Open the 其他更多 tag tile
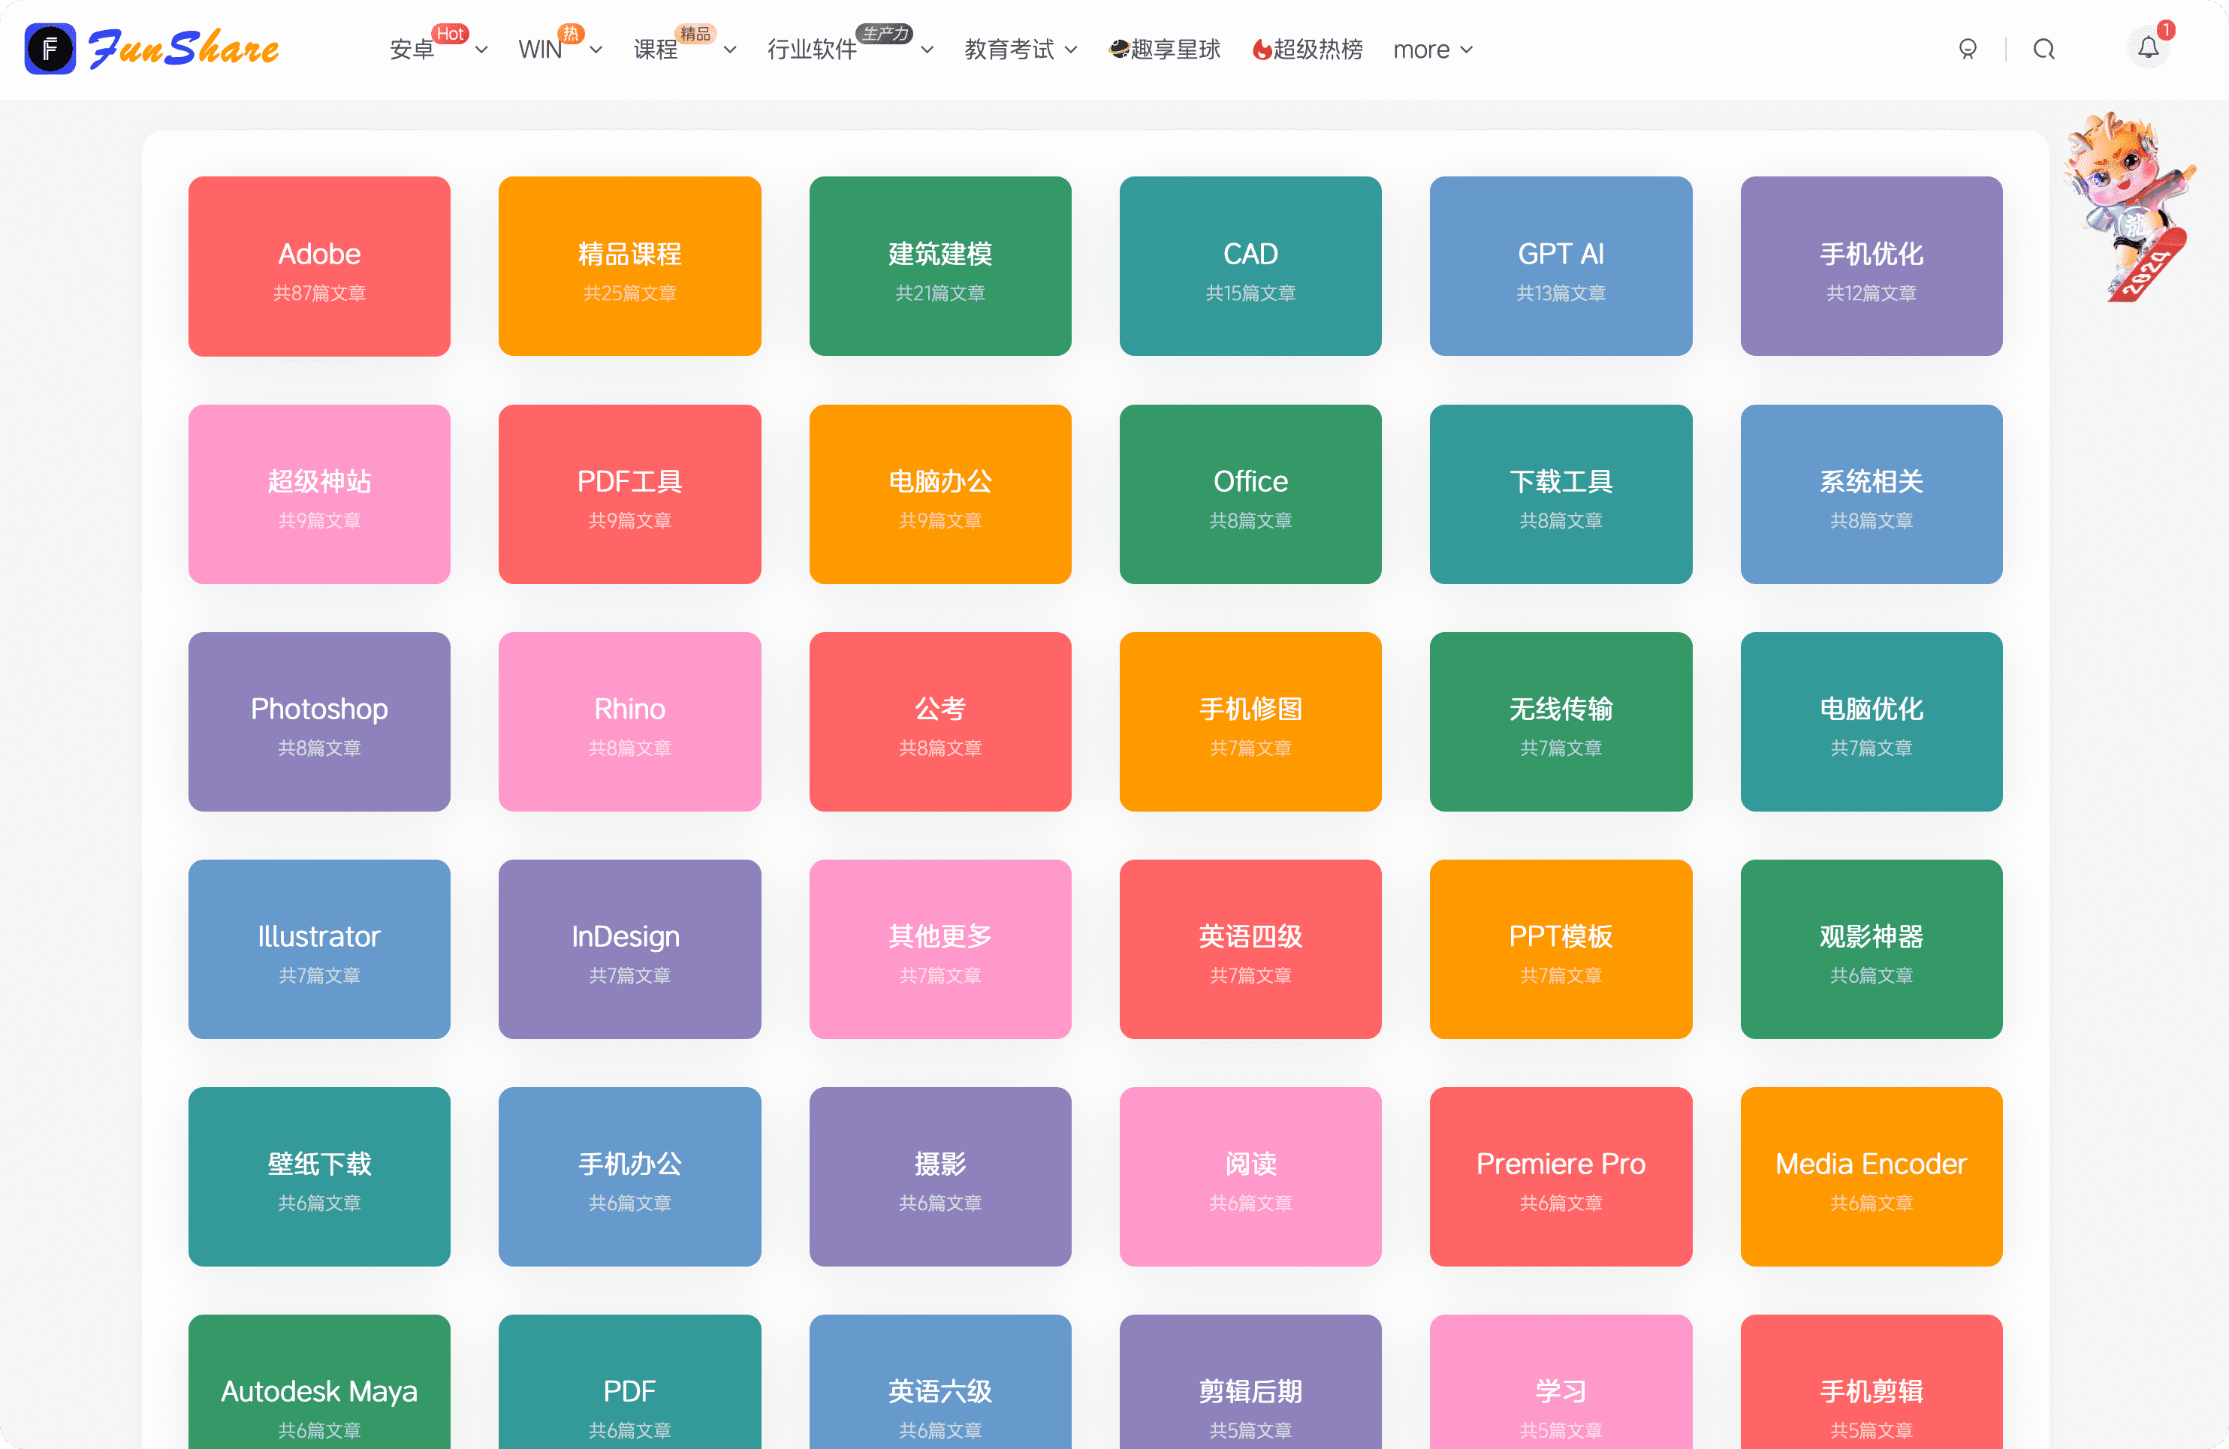This screenshot has width=2229, height=1449. point(940,949)
